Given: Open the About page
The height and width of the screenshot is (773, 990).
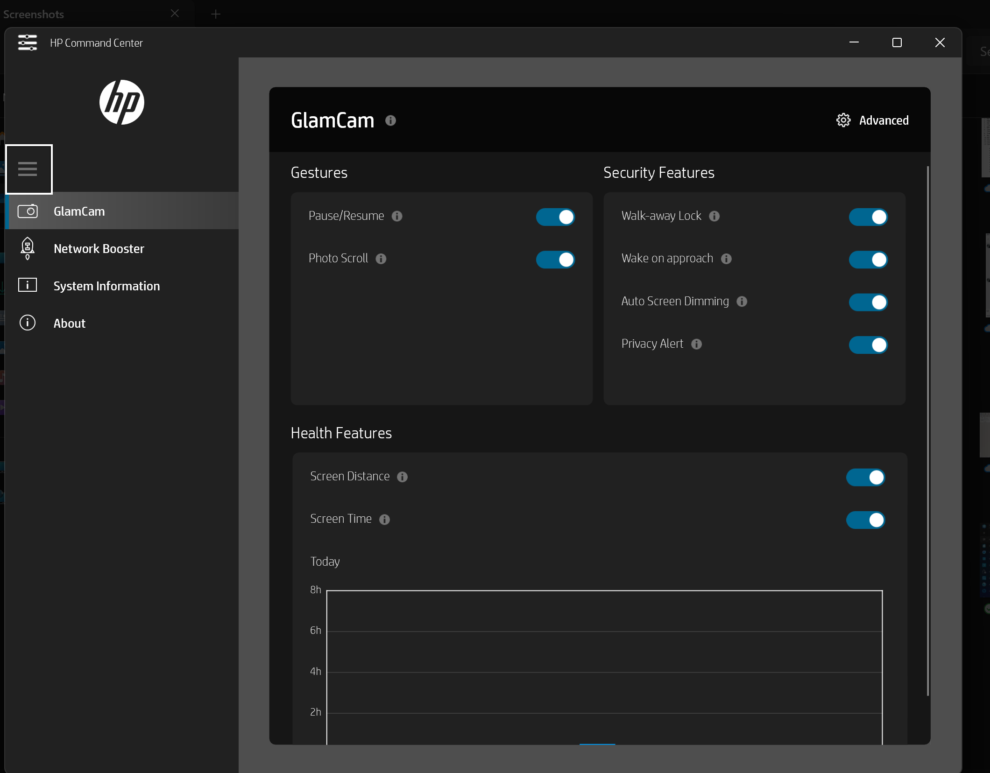Looking at the screenshot, I should click(x=122, y=323).
